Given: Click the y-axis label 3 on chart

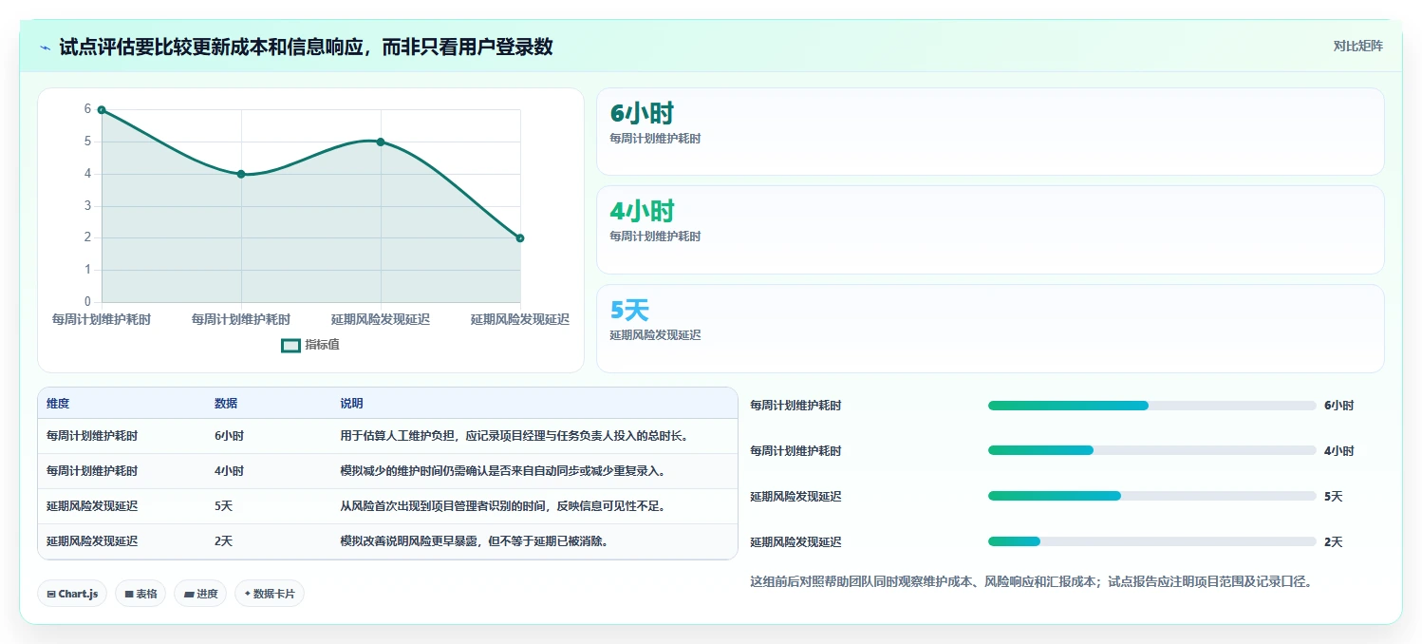Looking at the screenshot, I should tap(87, 206).
